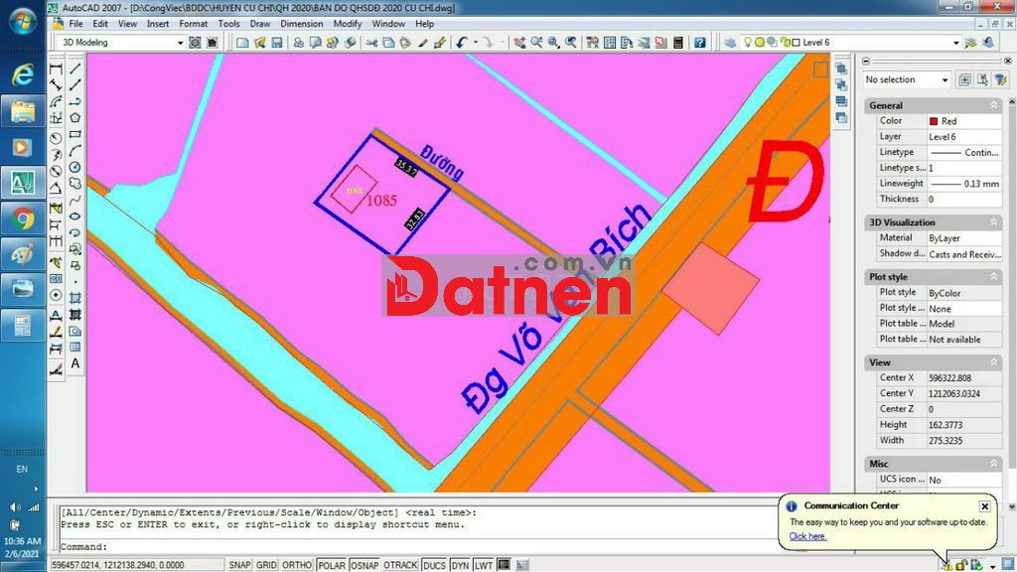Click the Undo arrow in the toolbar

462,43
